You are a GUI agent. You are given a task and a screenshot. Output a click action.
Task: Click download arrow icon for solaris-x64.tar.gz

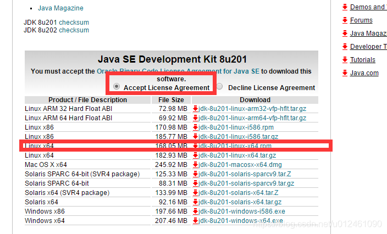pyautogui.click(x=195, y=202)
